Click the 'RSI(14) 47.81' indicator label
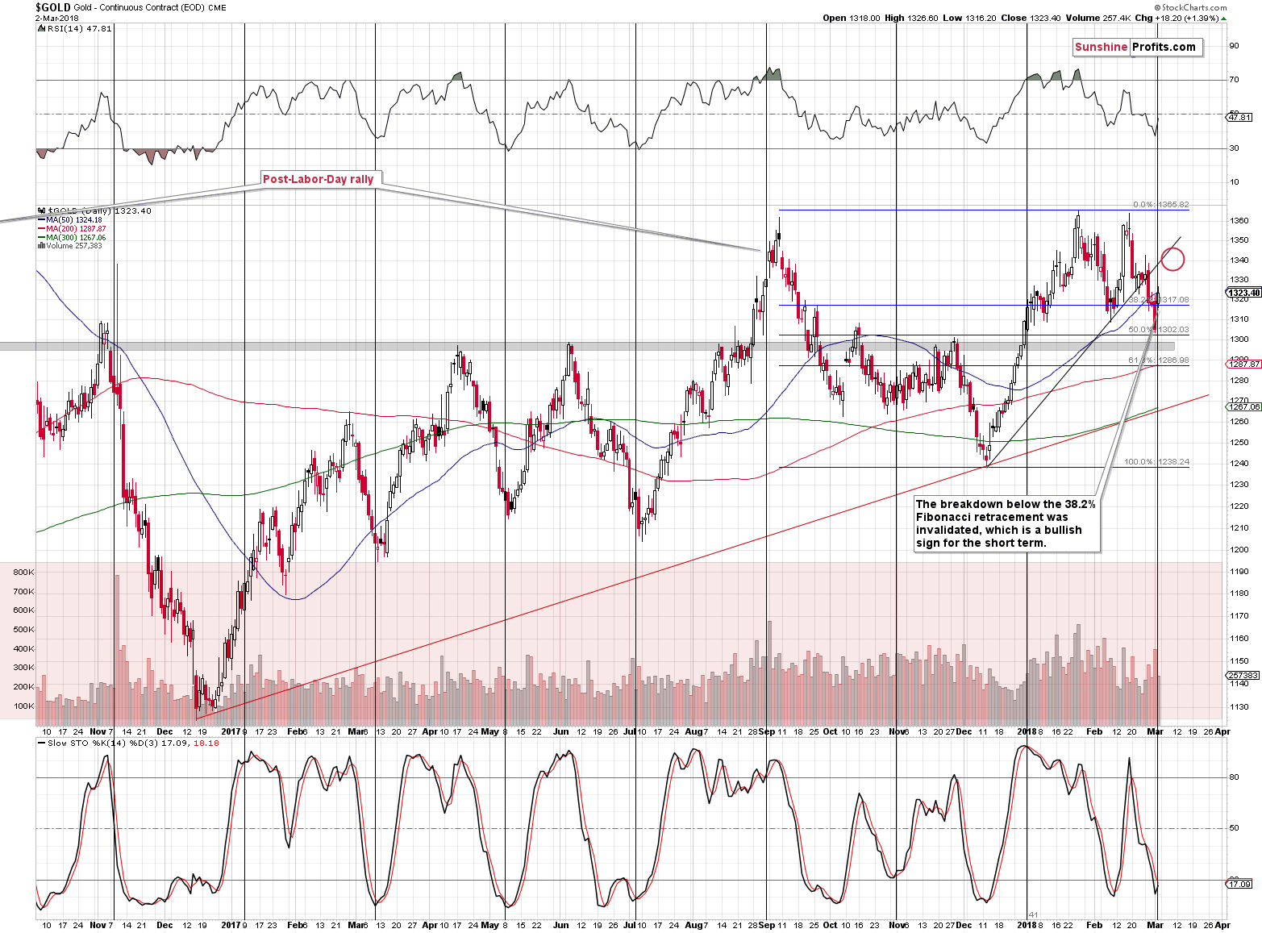The width and height of the screenshot is (1262, 933). 79,28
